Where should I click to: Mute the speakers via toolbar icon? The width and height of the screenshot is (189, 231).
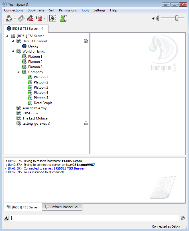pyautogui.click(x=39, y=18)
